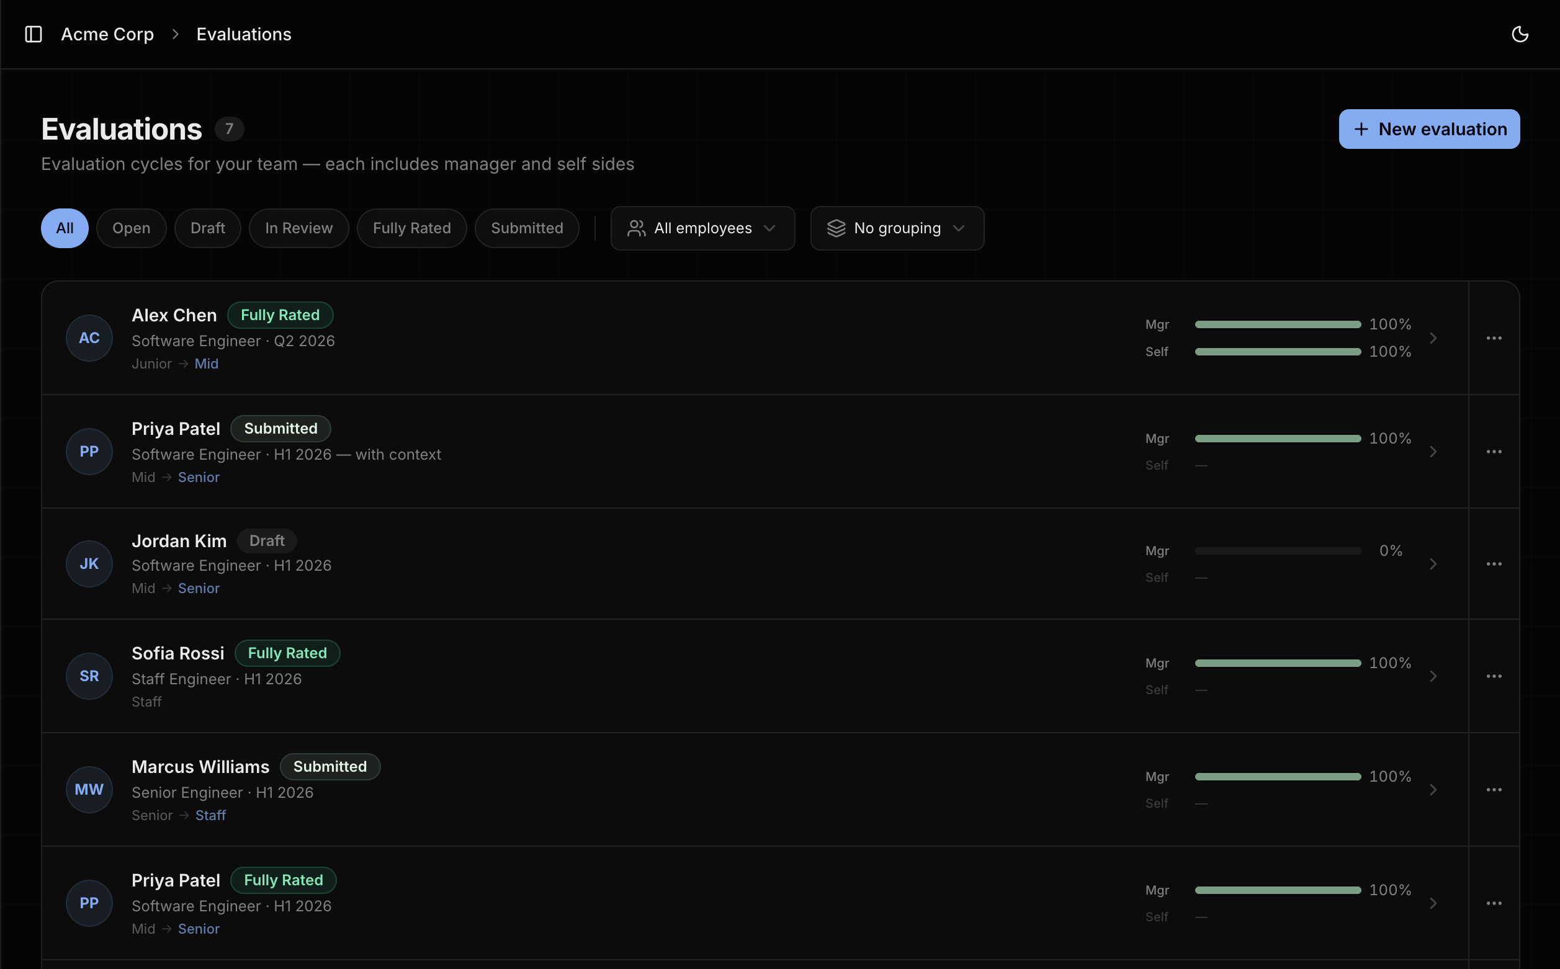Click the Sofia Rossi name
The height and width of the screenshot is (969, 1560).
tap(177, 653)
